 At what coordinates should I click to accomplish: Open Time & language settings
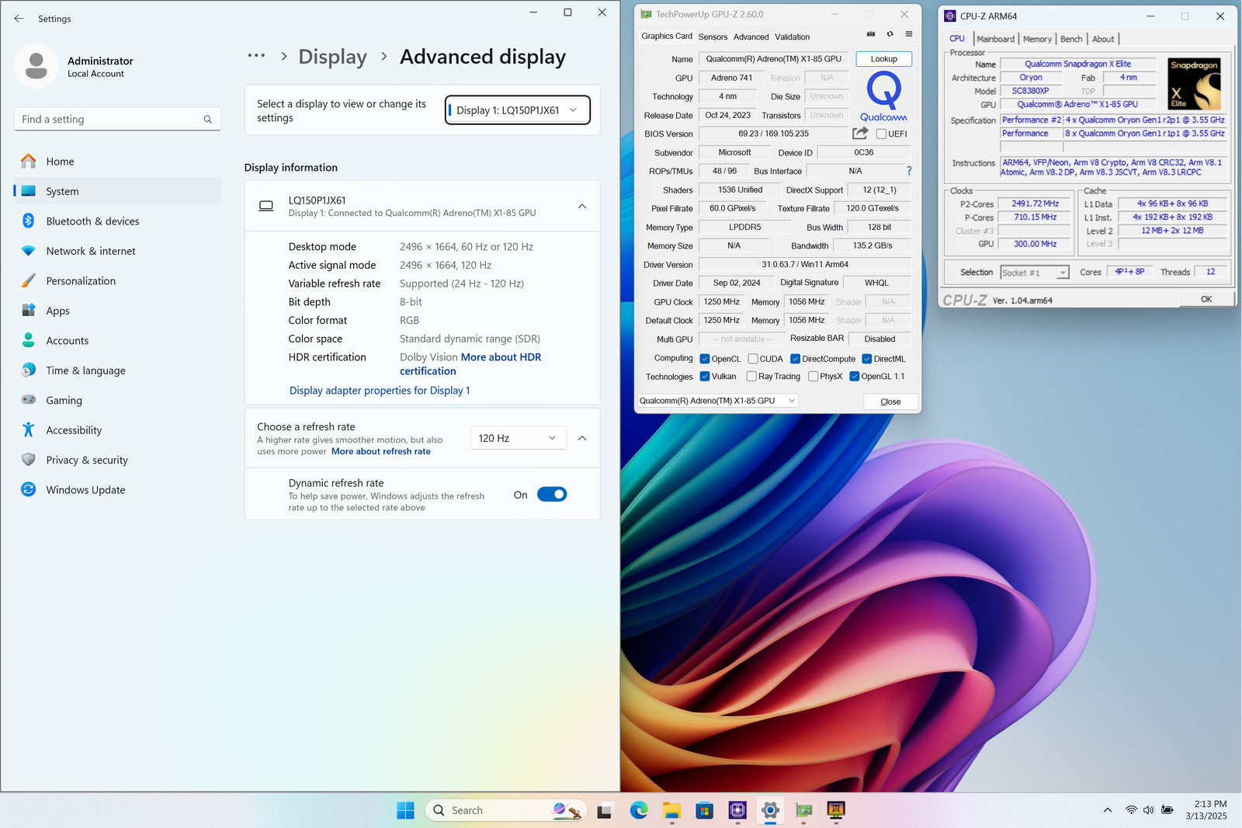point(117,371)
